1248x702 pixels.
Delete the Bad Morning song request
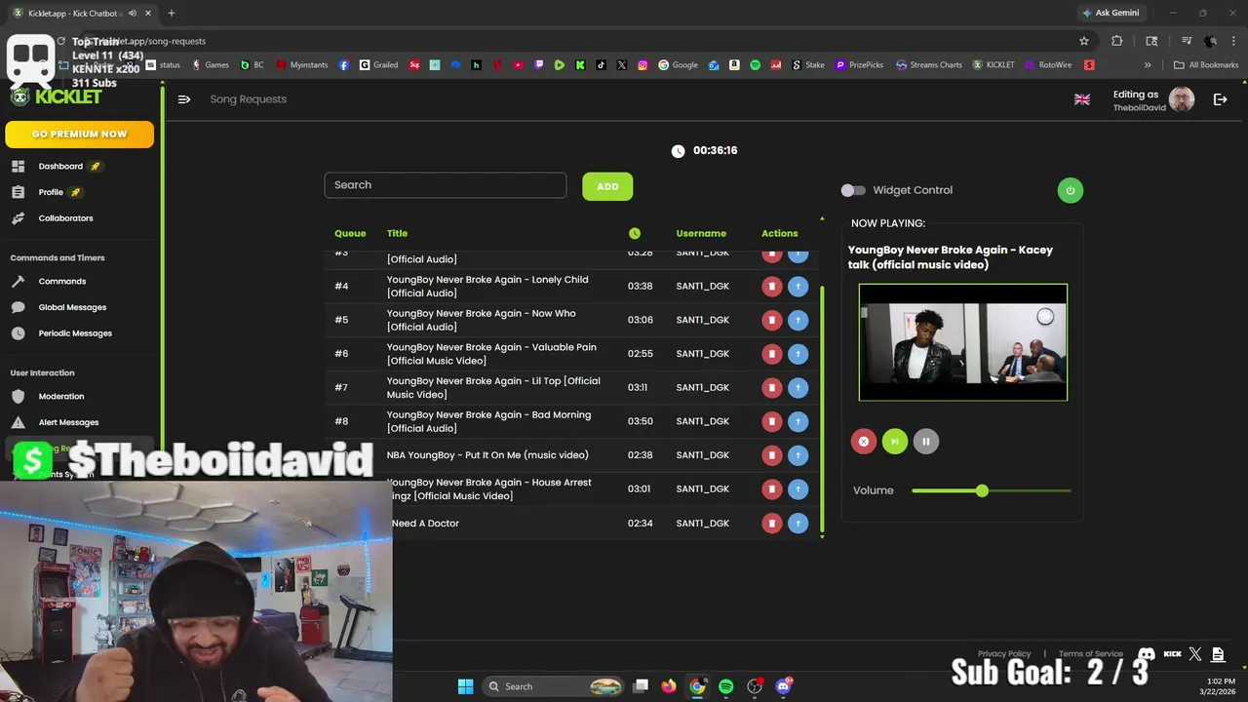click(772, 421)
